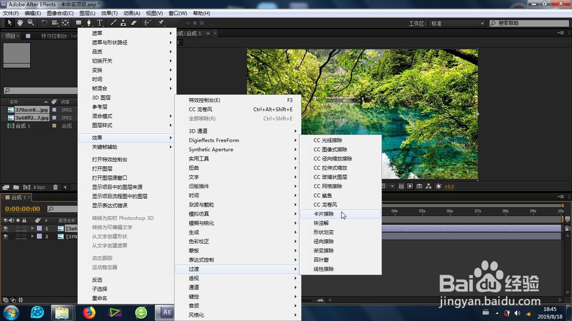Screen dimensions: 572x321
Task: Expand layer 2 disclosure triangle
Action: click(x=33, y=236)
